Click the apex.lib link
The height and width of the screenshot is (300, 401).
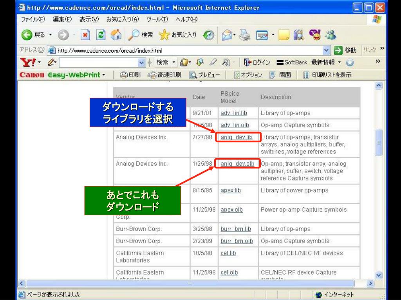click(x=231, y=190)
